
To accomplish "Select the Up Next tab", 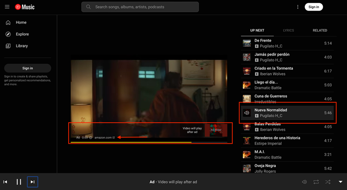I will pyautogui.click(x=257, y=30).
